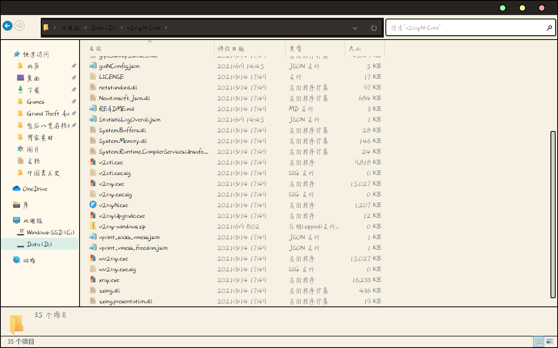Select the v2rayN.exe blue icon

(93, 205)
